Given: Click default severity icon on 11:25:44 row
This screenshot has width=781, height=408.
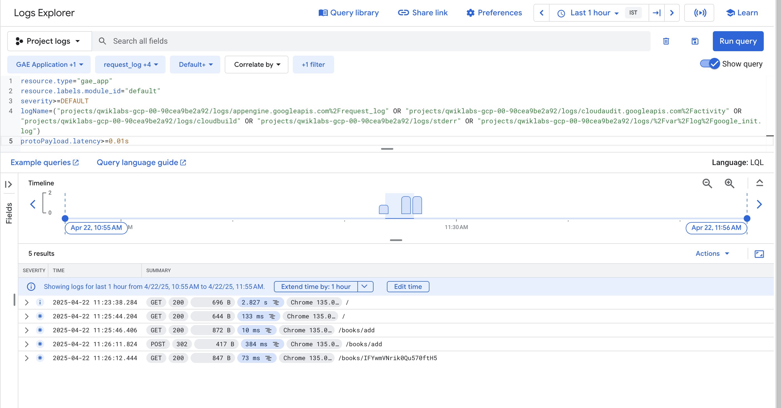Looking at the screenshot, I should coord(40,316).
